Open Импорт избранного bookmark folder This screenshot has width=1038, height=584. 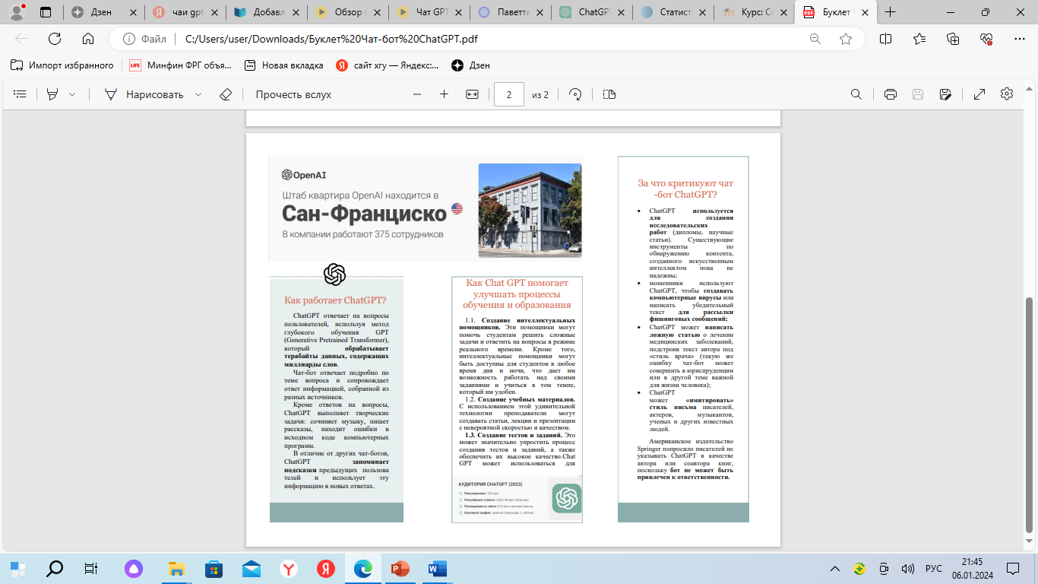point(62,65)
